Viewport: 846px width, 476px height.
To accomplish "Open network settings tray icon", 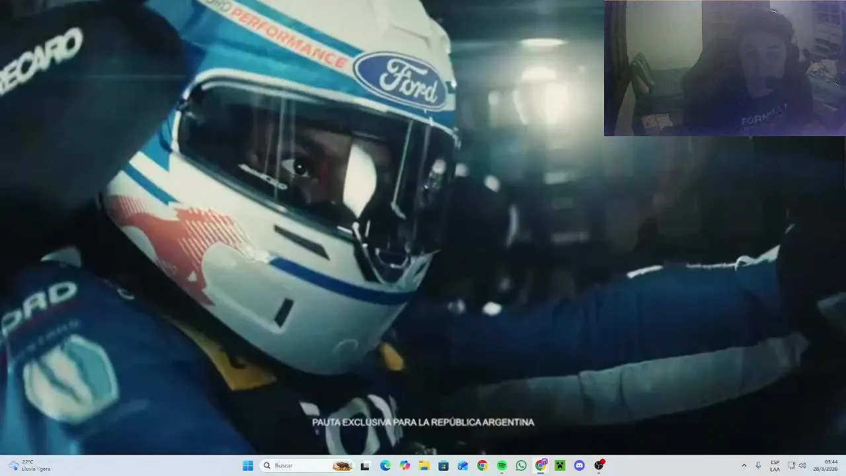I will click(792, 465).
